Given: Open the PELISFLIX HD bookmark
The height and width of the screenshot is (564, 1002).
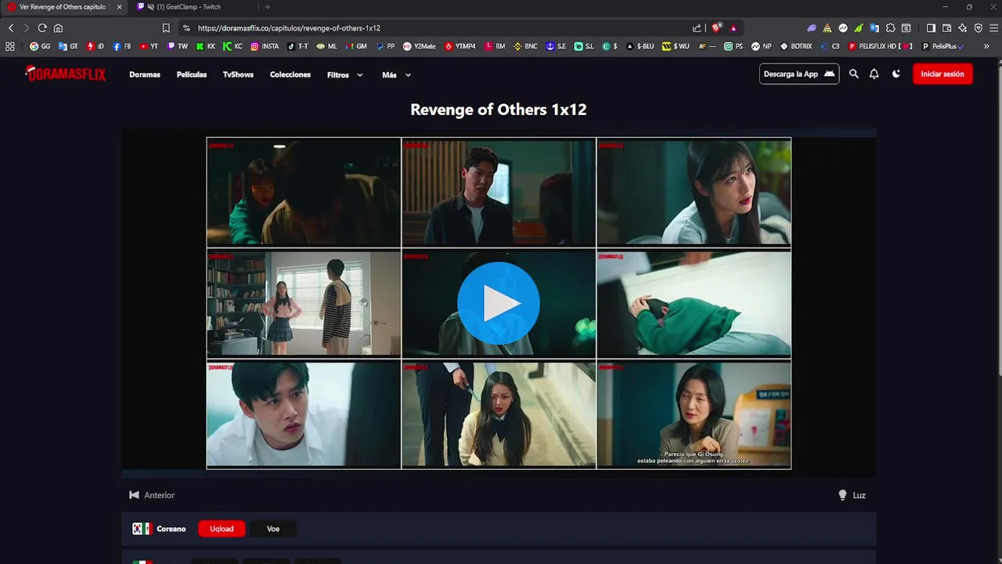Looking at the screenshot, I should (x=881, y=46).
